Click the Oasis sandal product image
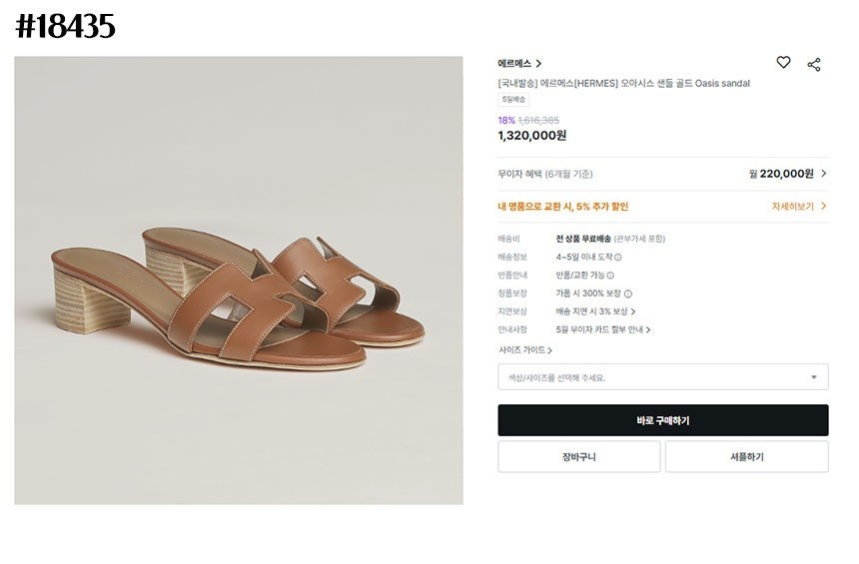 click(x=239, y=281)
